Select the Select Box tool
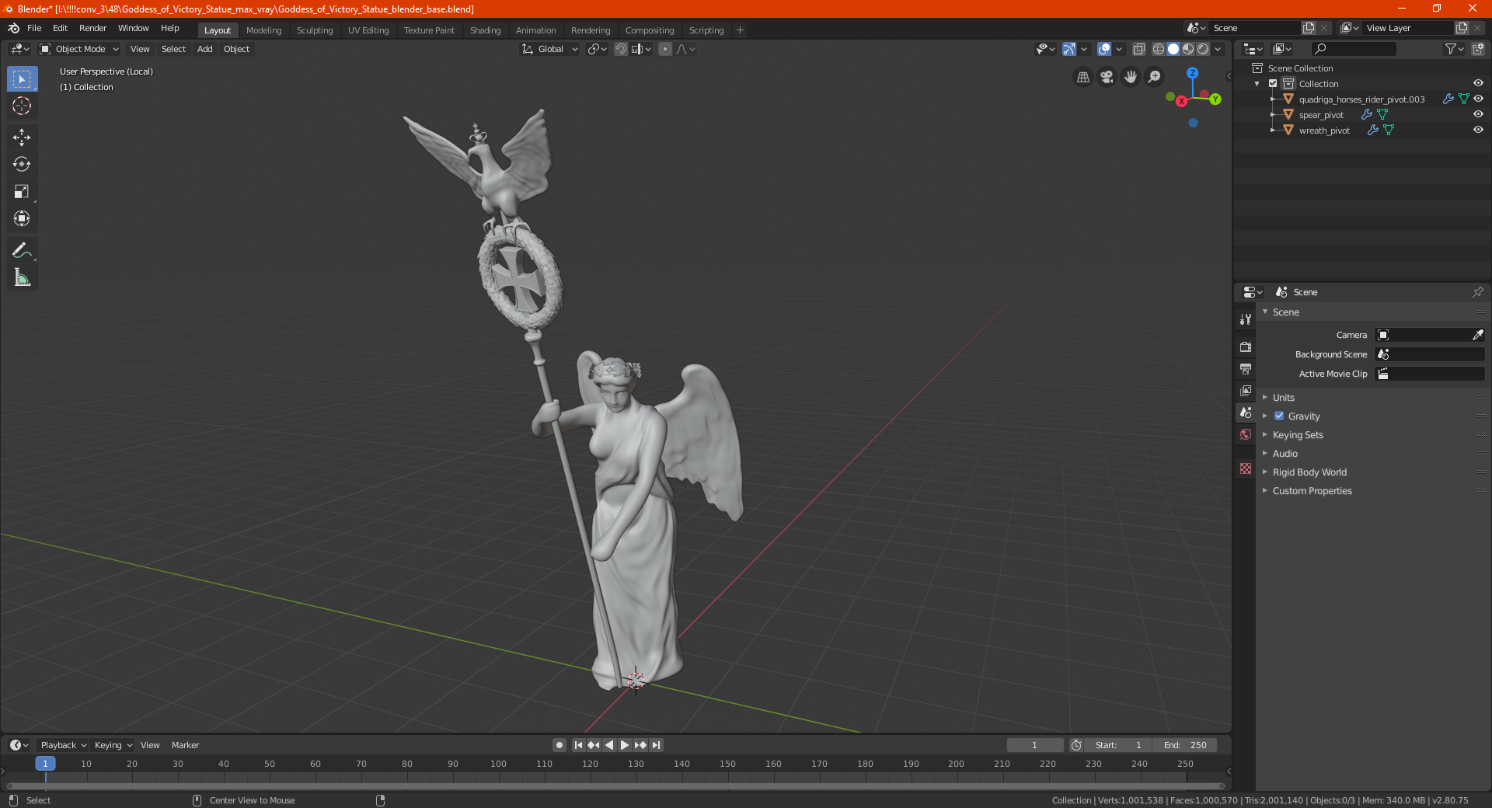This screenshot has height=808, width=1492. pyautogui.click(x=22, y=79)
